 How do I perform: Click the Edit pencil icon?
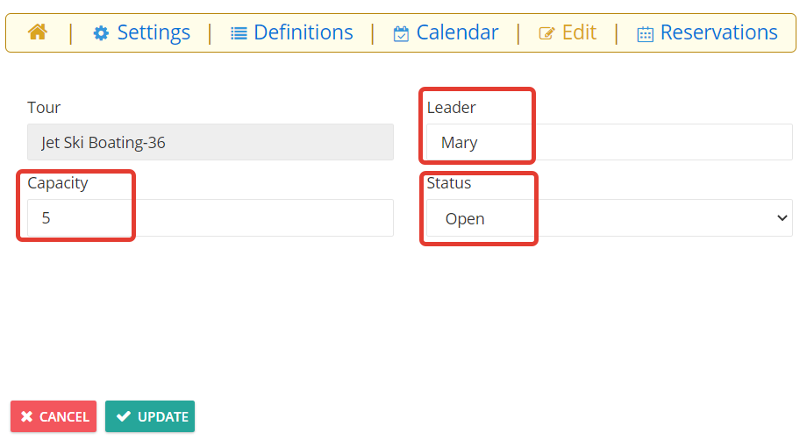(x=546, y=34)
